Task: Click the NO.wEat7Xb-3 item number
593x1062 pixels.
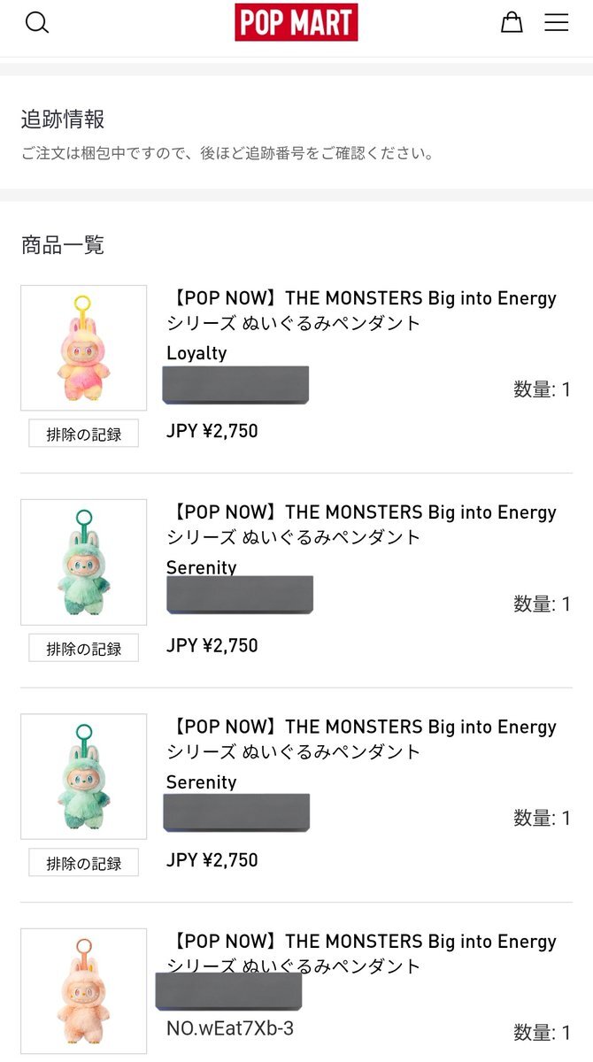Action: 230,1028
